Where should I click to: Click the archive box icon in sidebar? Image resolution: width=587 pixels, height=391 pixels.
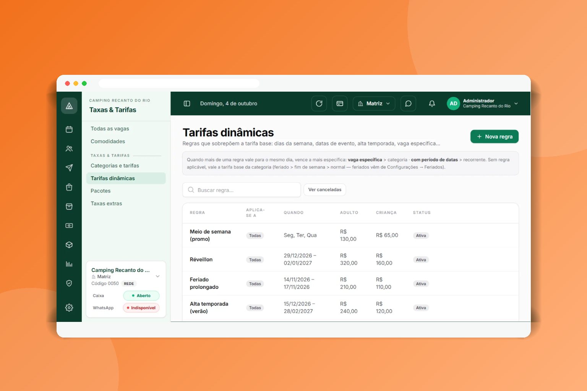click(x=69, y=206)
